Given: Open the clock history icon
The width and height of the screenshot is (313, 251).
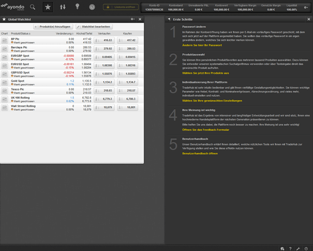Looking at the screenshot, I should [x=92, y=7].
